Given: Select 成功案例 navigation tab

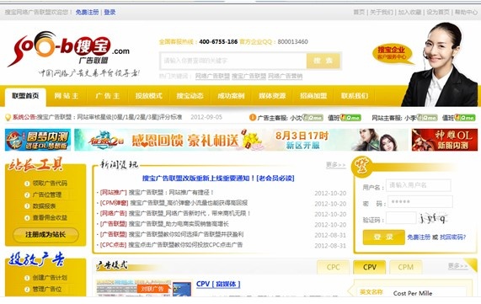Looking at the screenshot, I should 231,96.
